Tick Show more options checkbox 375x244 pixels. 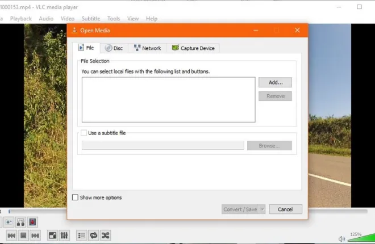[x=75, y=197]
